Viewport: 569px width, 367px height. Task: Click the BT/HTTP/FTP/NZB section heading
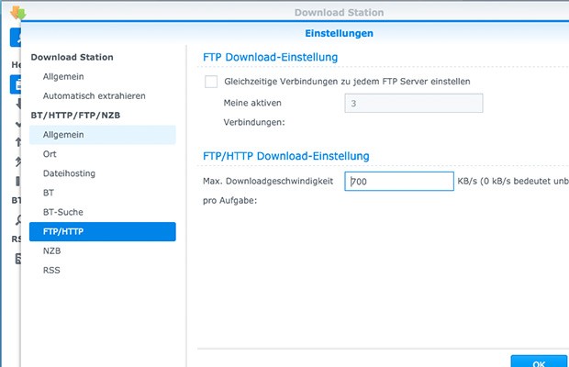coord(75,116)
